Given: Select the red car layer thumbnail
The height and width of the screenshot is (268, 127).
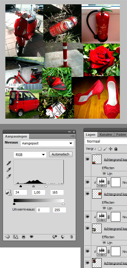Looking at the screenshot, I should click(x=97, y=160).
